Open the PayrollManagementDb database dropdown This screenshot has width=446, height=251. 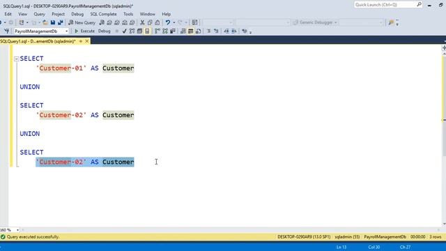[x=67, y=31]
